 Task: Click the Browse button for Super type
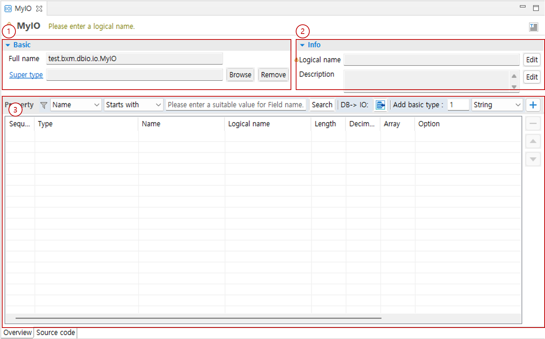[x=240, y=75]
